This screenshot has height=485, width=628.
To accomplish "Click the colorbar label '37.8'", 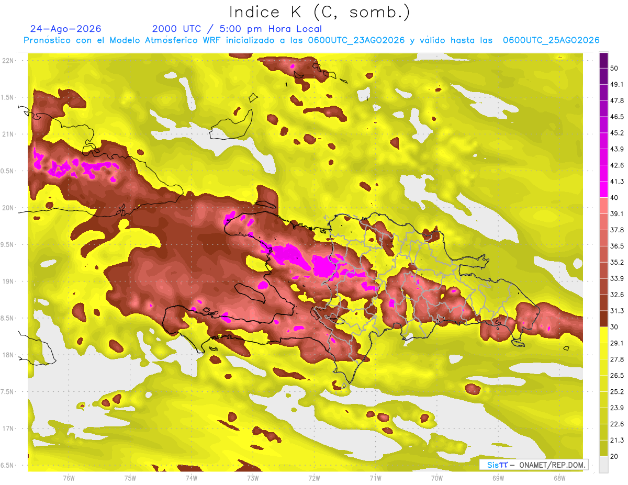I will click(617, 230).
